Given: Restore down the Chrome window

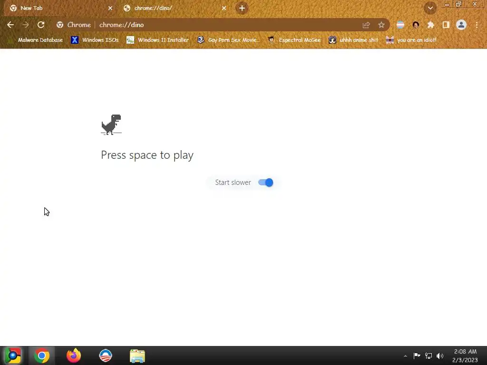Looking at the screenshot, I should coord(459,4).
